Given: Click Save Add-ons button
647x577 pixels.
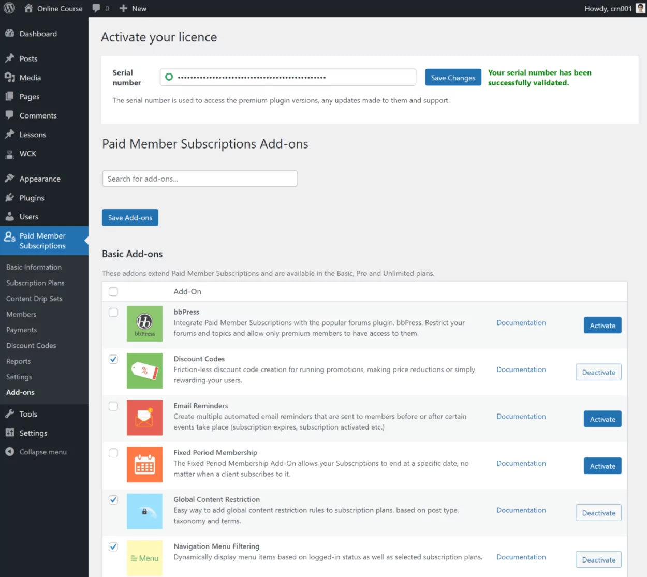Looking at the screenshot, I should pos(130,218).
